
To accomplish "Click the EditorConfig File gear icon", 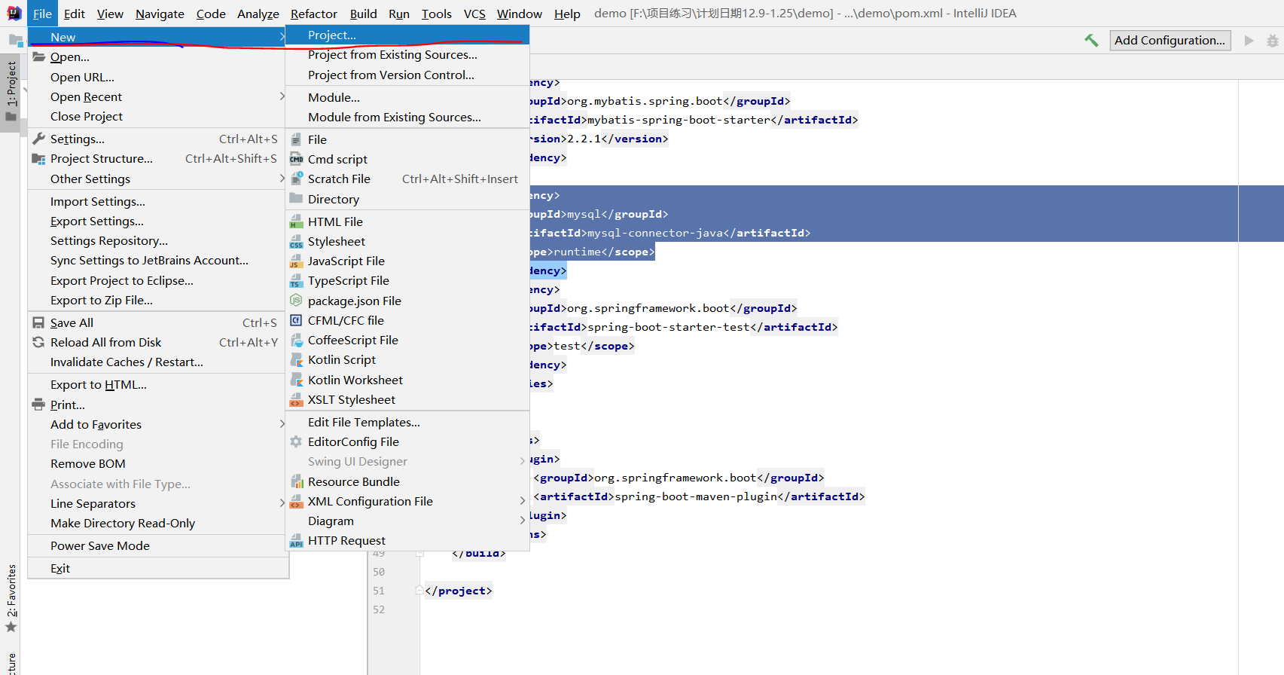I will [297, 441].
